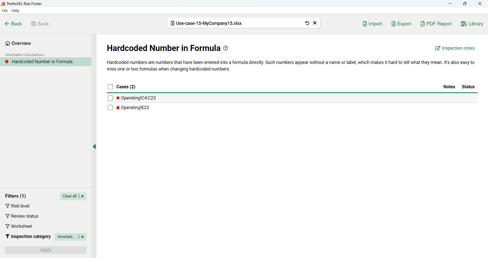Reload the Use-case-15-MyCompany15.xlsx file
Screen dimensions: 488x258
point(307,23)
